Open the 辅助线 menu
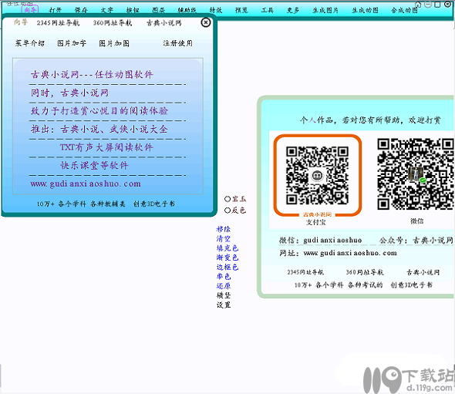 187,10
